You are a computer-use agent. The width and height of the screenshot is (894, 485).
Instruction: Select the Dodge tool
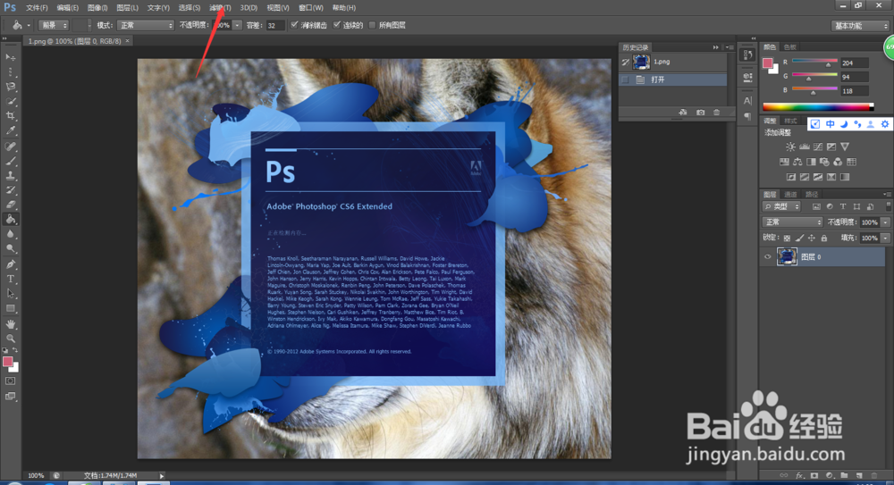pos(10,249)
